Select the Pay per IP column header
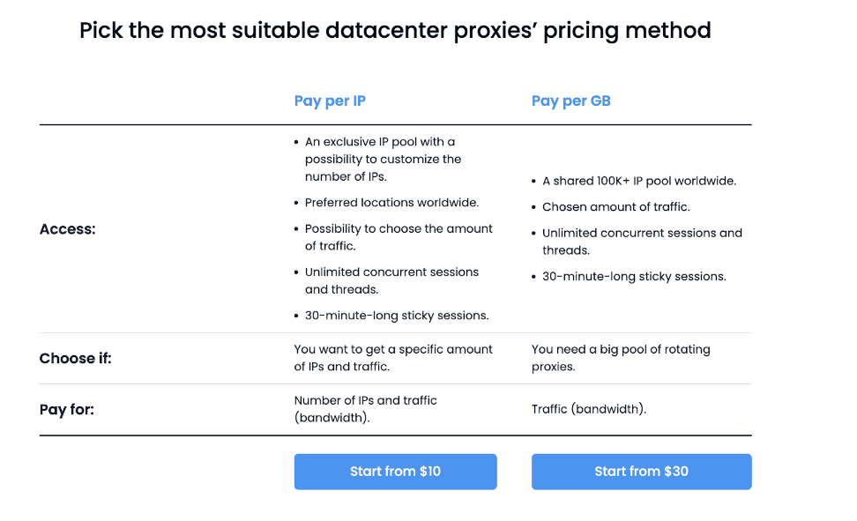Viewport: 857px width, 521px height. pyautogui.click(x=330, y=100)
